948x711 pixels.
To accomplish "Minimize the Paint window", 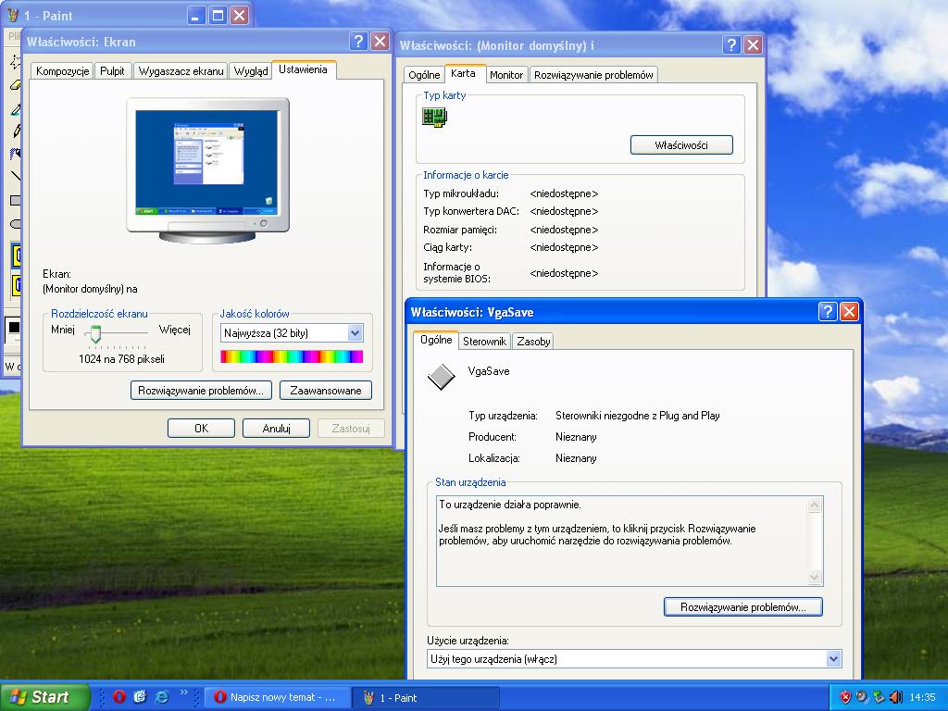I will [x=195, y=15].
